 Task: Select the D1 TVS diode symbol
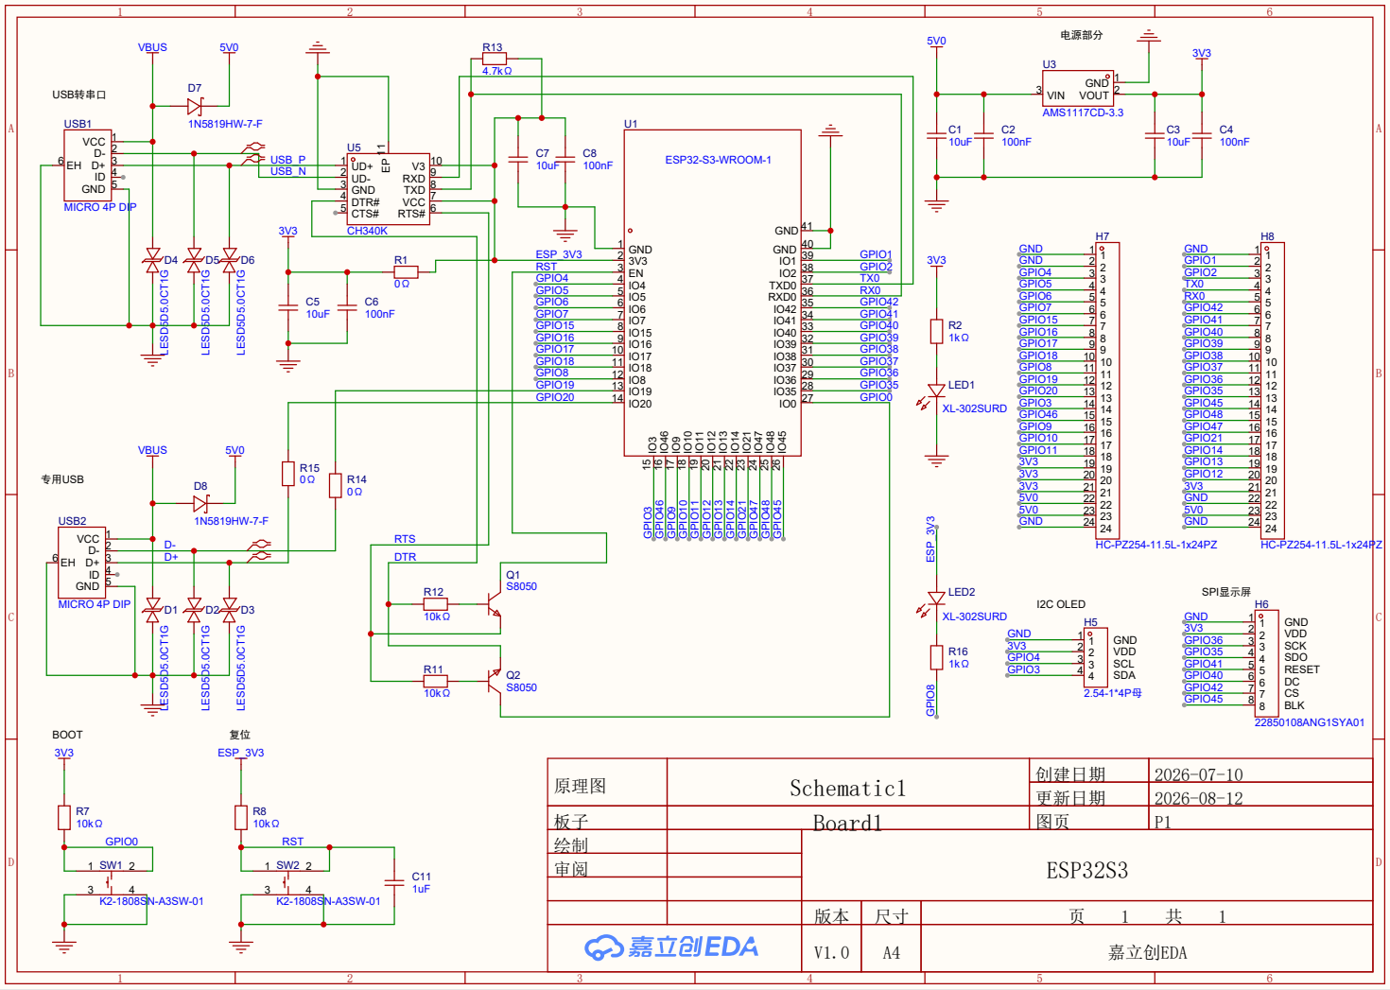(x=152, y=611)
